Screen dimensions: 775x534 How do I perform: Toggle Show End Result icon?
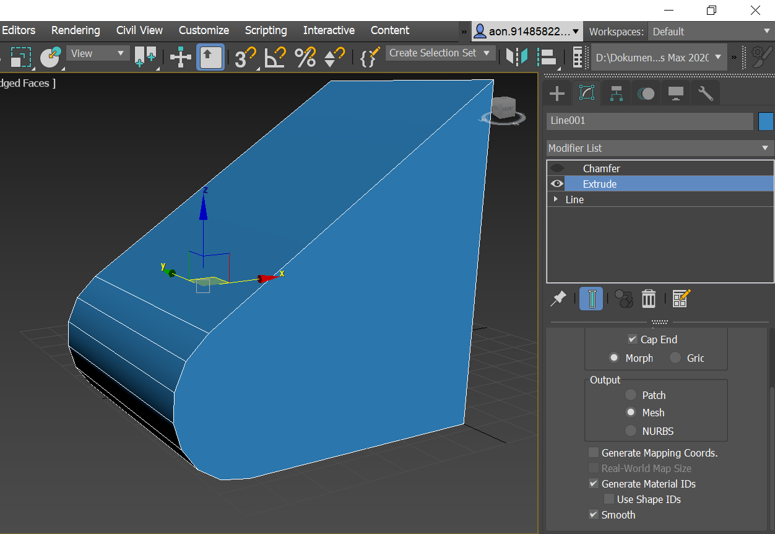(591, 299)
